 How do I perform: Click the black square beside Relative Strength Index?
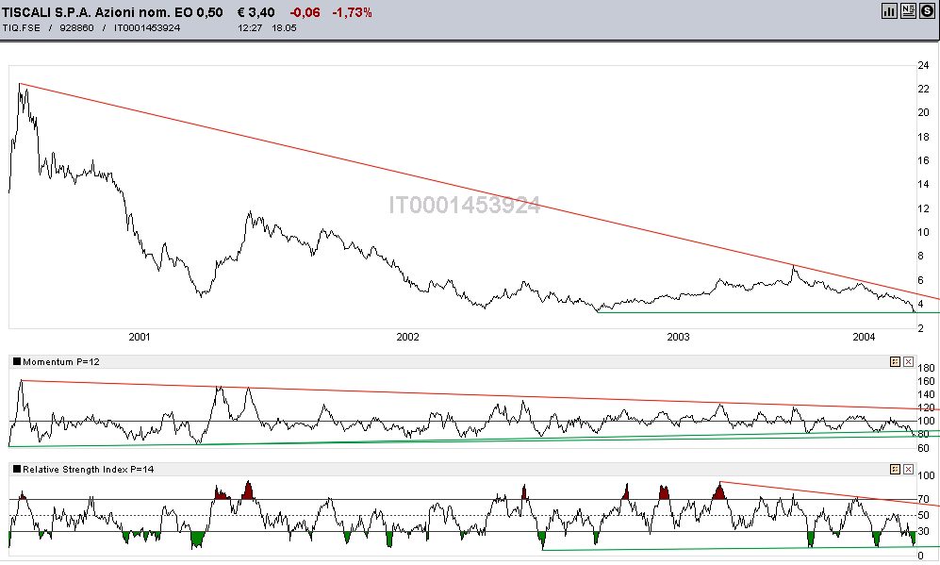tap(17, 469)
